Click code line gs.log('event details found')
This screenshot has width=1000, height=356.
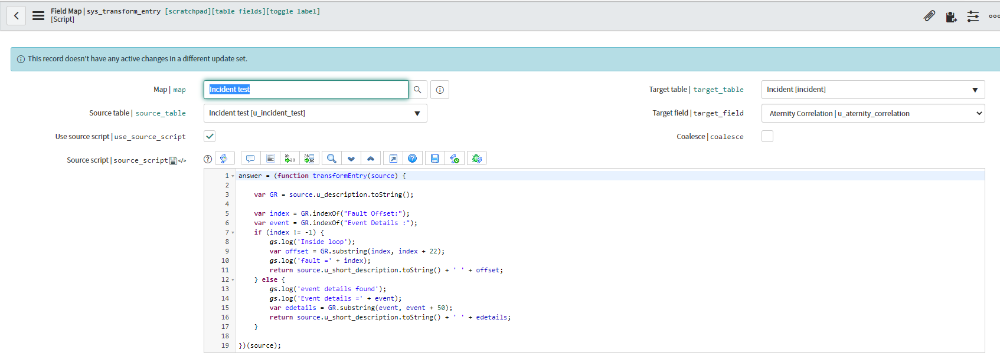click(328, 289)
